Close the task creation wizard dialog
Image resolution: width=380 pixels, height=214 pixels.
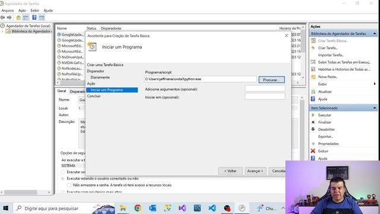pos(286,36)
